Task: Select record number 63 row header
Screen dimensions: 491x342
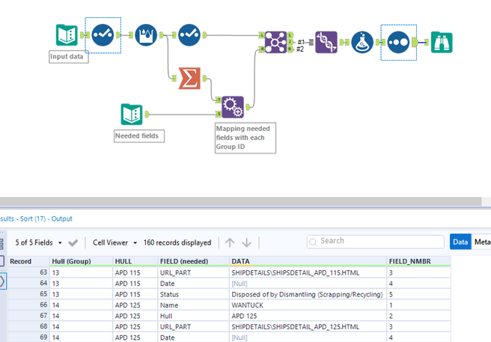Action: [28, 272]
